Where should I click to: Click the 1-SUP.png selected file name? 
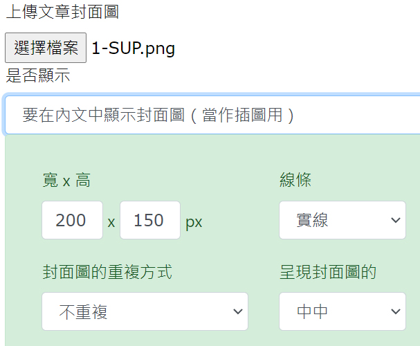[x=133, y=48]
